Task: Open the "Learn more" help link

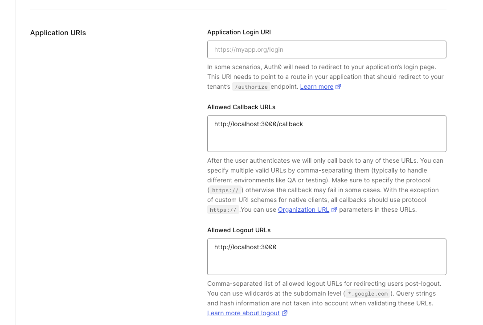Action: click(x=316, y=86)
